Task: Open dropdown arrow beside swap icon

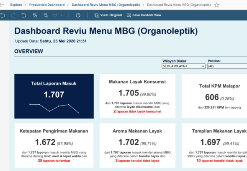Action: (x=62, y=15)
